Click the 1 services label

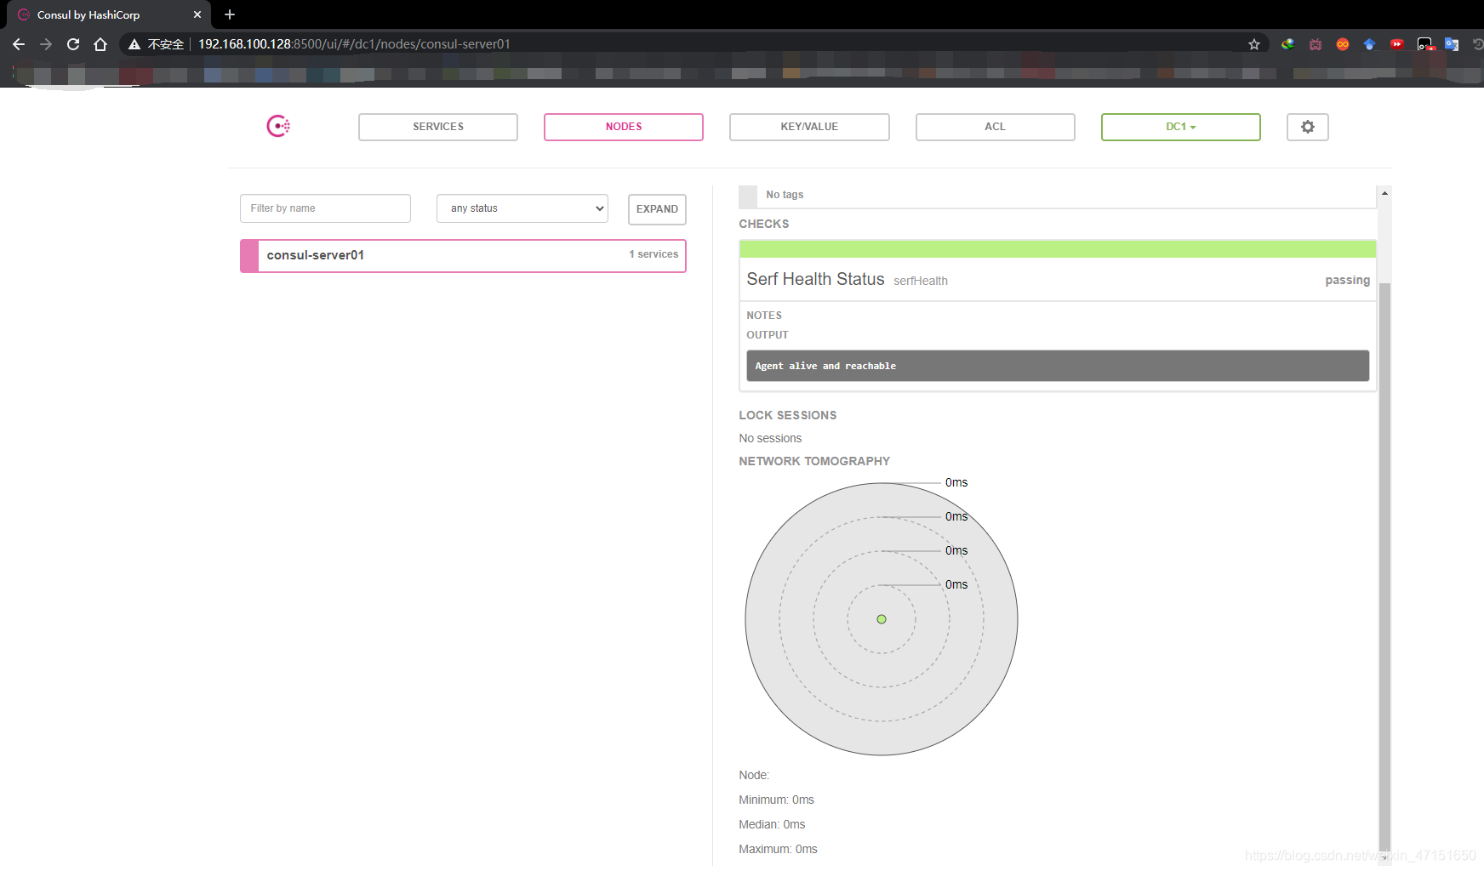click(654, 254)
